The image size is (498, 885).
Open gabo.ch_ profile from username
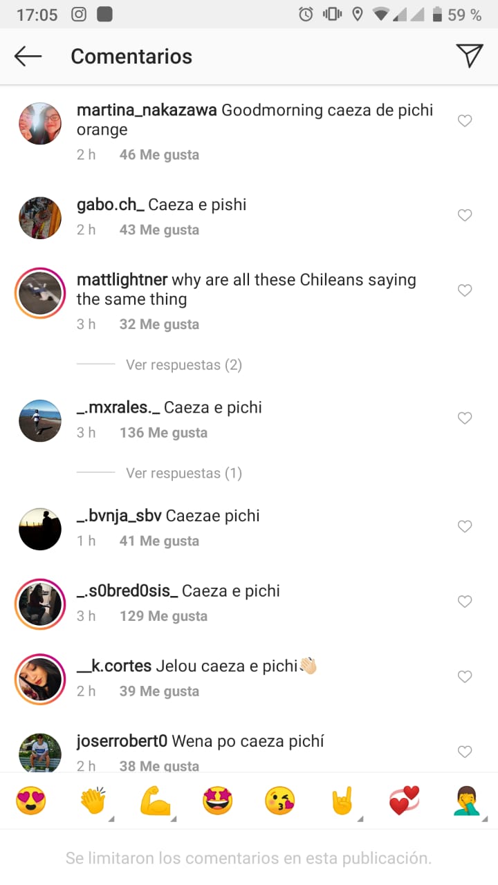pyautogui.click(x=111, y=205)
